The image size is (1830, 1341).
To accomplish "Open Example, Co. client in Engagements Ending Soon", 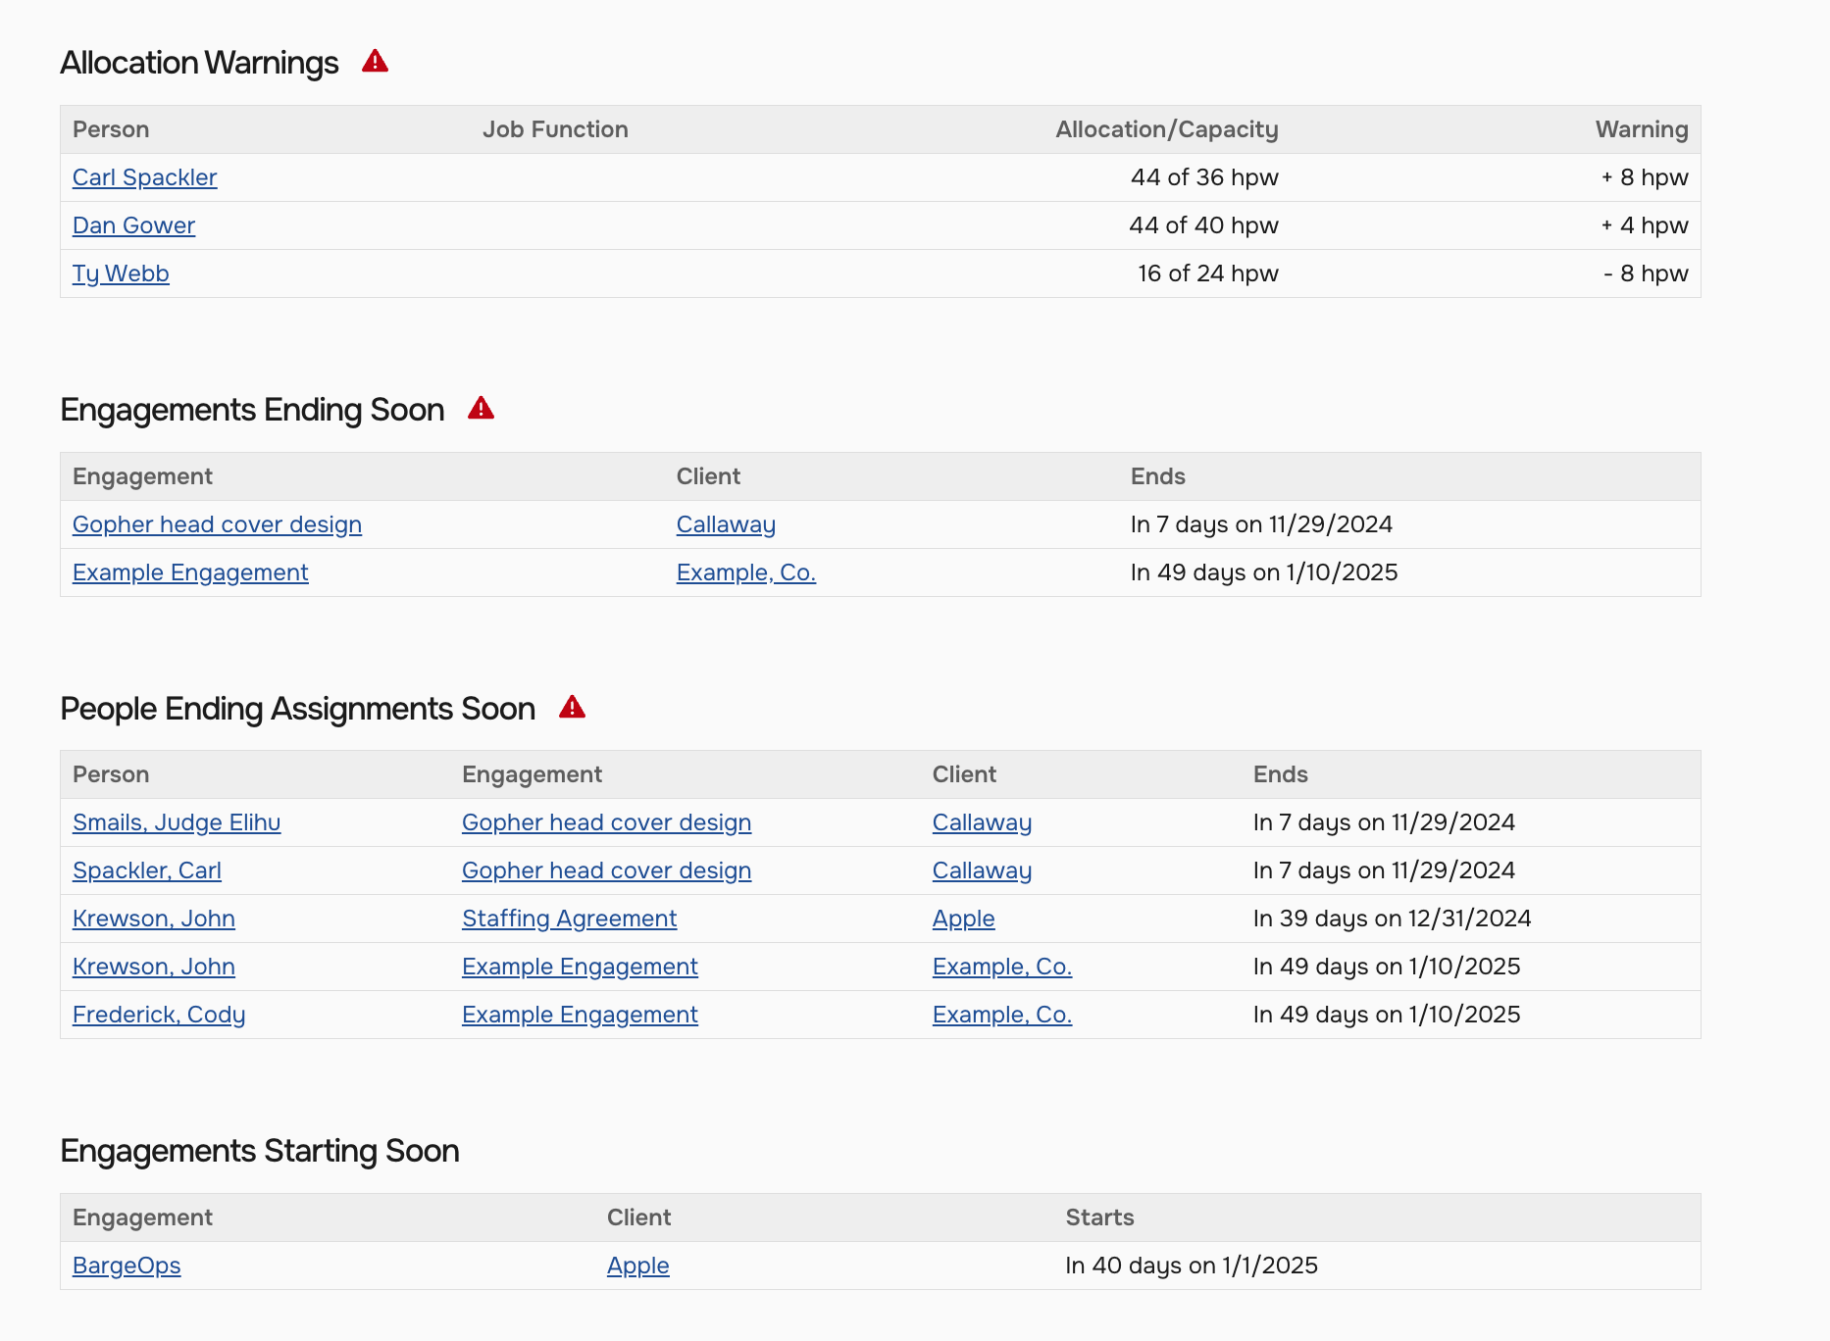I will 745,572.
